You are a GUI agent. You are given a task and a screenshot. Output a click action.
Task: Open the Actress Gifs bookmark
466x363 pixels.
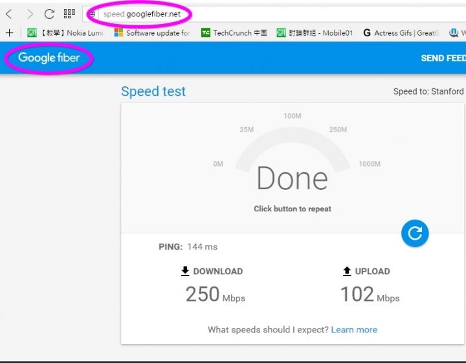pos(401,32)
